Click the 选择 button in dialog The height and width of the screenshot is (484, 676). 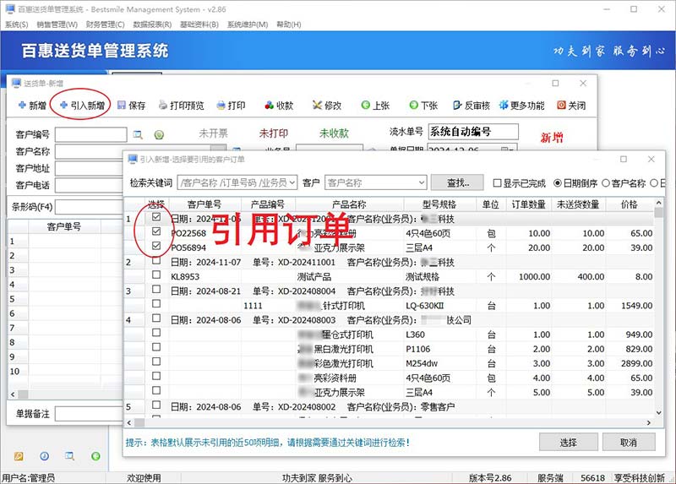568,443
